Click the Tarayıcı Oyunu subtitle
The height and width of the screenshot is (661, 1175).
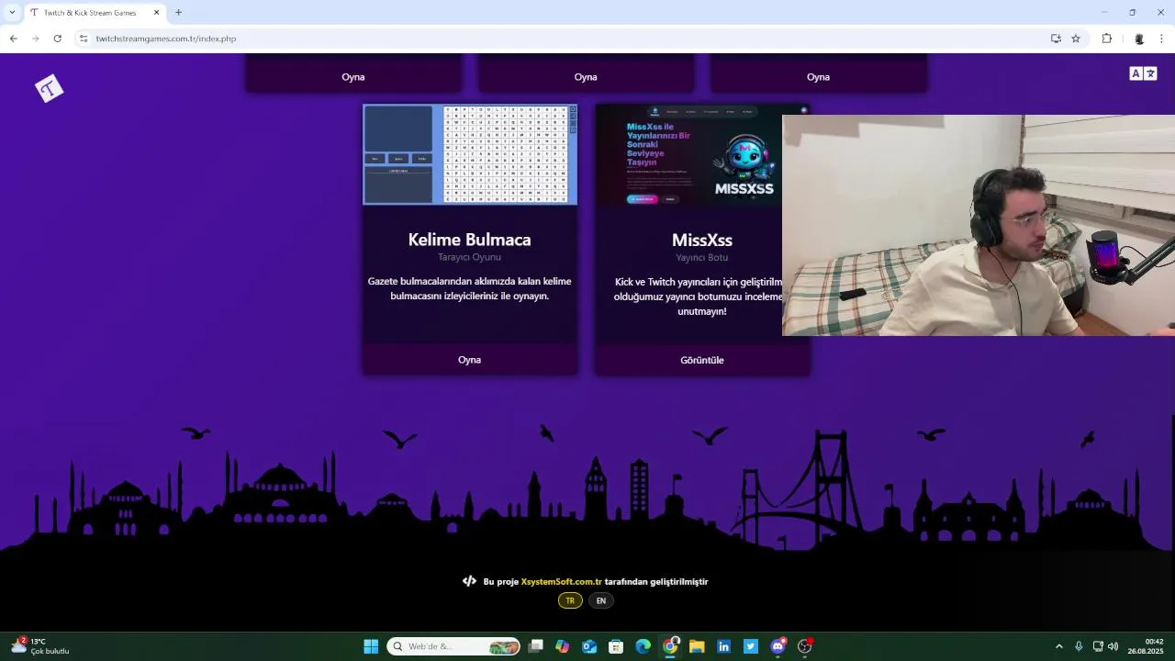470,257
